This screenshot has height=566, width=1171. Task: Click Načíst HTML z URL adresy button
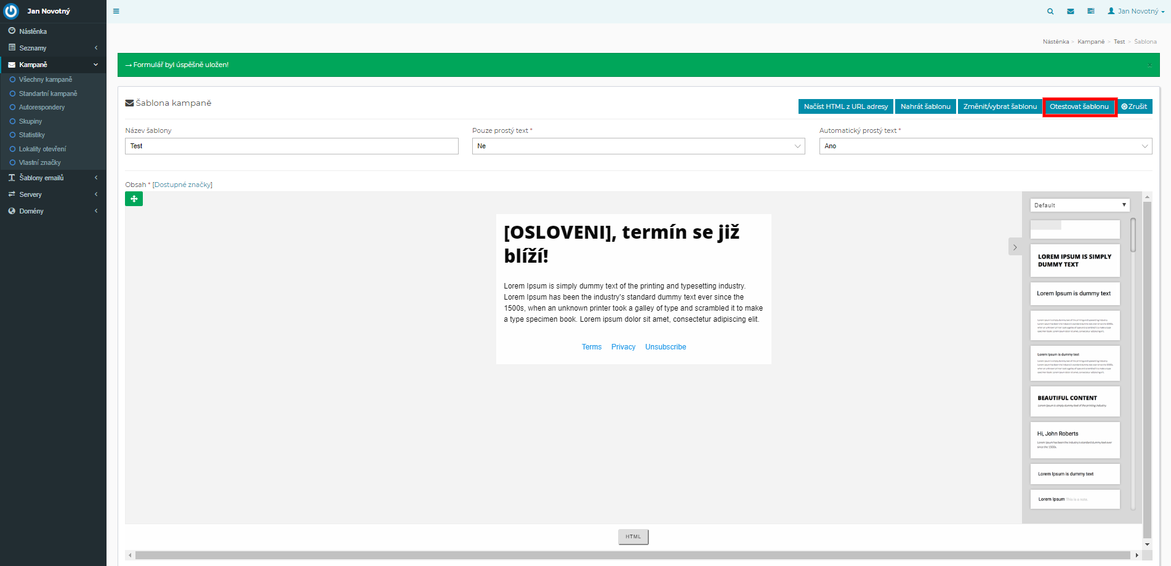click(x=846, y=106)
